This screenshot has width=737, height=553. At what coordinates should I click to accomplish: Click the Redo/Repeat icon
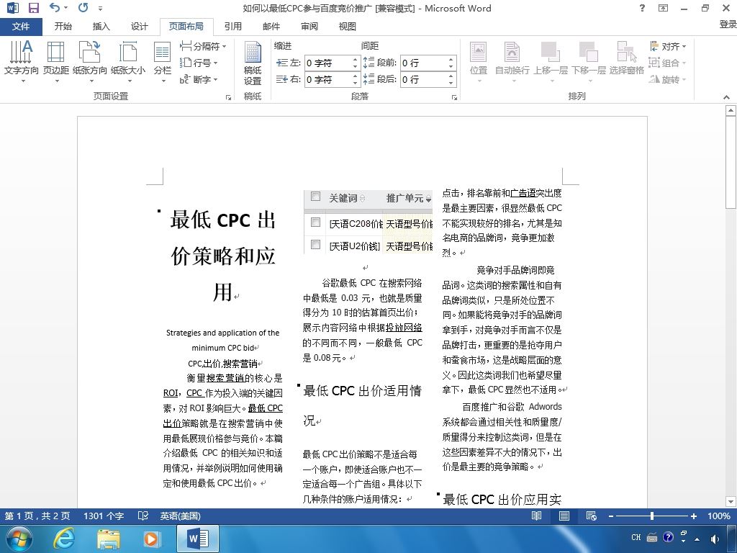click(x=83, y=7)
